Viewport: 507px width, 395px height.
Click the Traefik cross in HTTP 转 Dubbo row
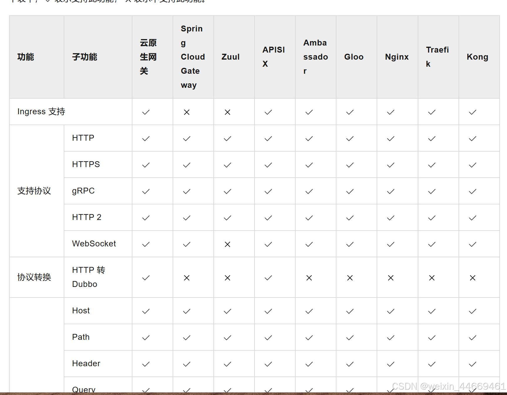tap(432, 278)
